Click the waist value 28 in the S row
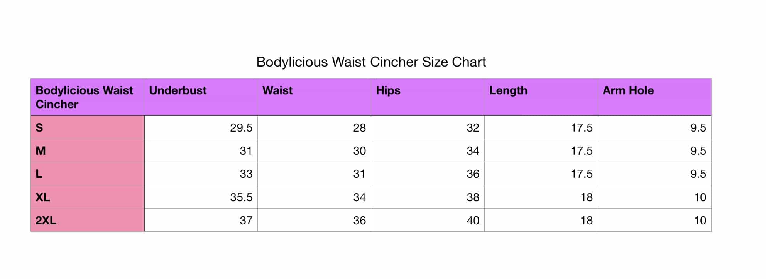The width and height of the screenshot is (766, 279). click(314, 127)
